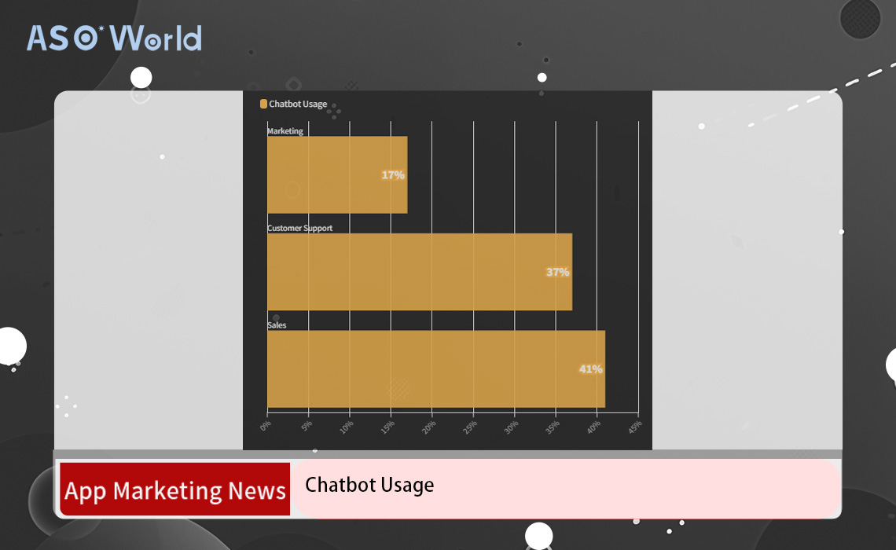
Task: Click the 5% axis tick label
Action: coord(307,426)
